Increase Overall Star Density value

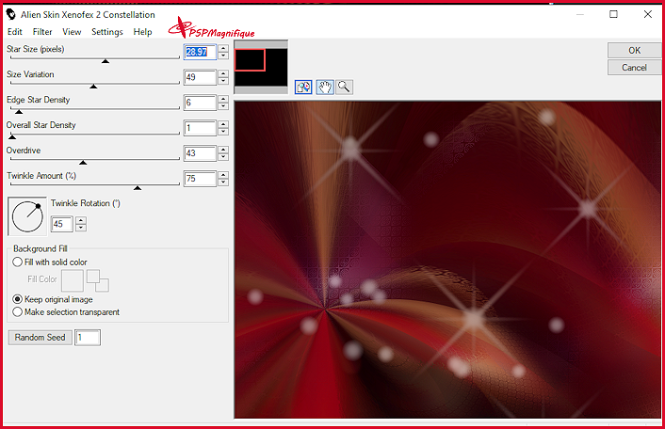pyautogui.click(x=223, y=124)
